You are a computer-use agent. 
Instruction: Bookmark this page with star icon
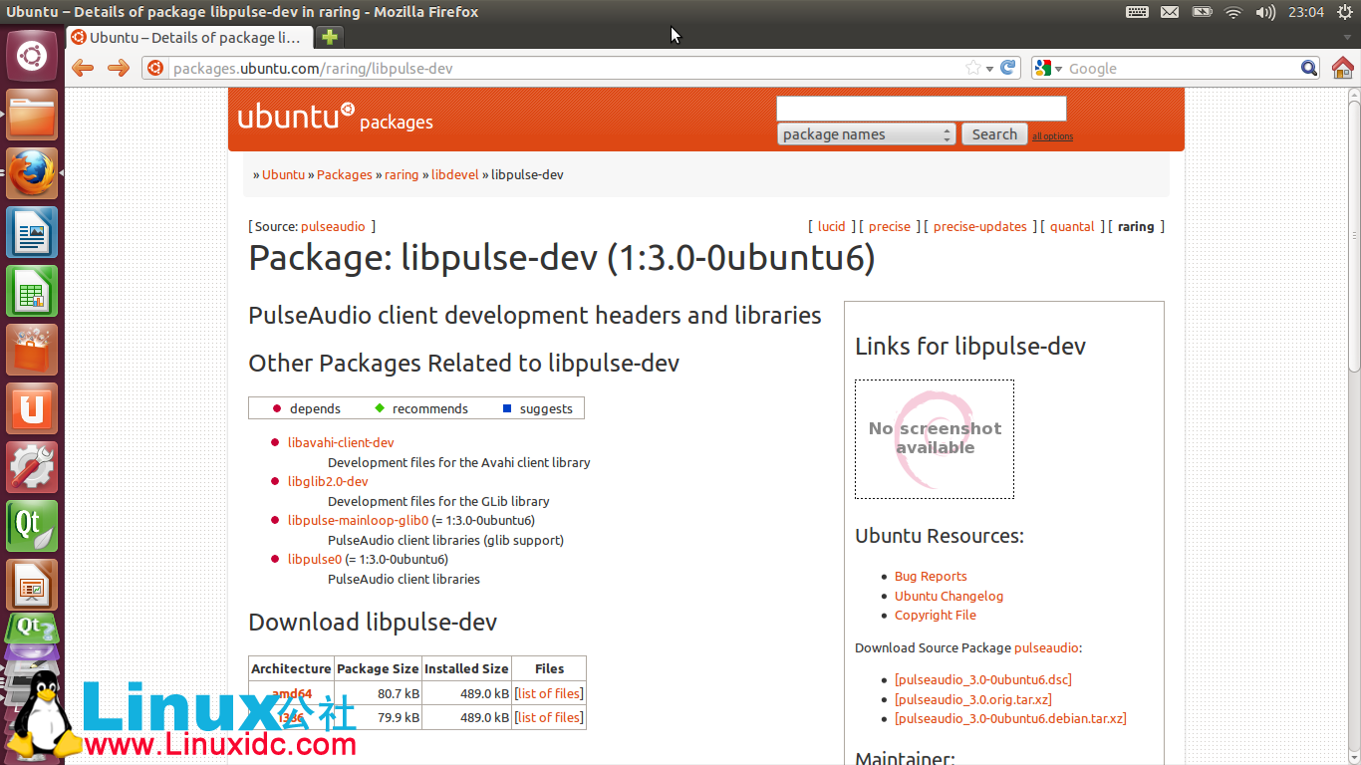pos(972,68)
